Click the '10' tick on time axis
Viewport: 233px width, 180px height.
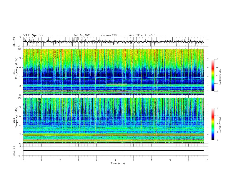pos(207,160)
